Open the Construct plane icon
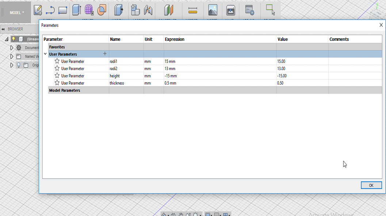This screenshot has height=216, width=386. coord(169,10)
